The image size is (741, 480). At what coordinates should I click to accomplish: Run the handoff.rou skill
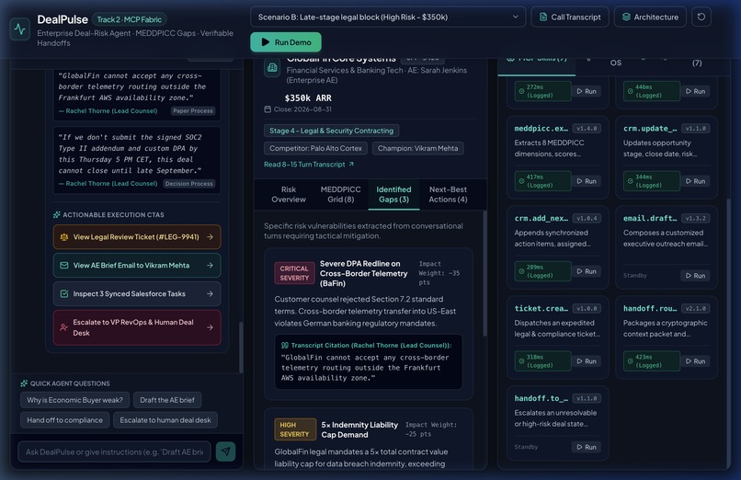695,361
